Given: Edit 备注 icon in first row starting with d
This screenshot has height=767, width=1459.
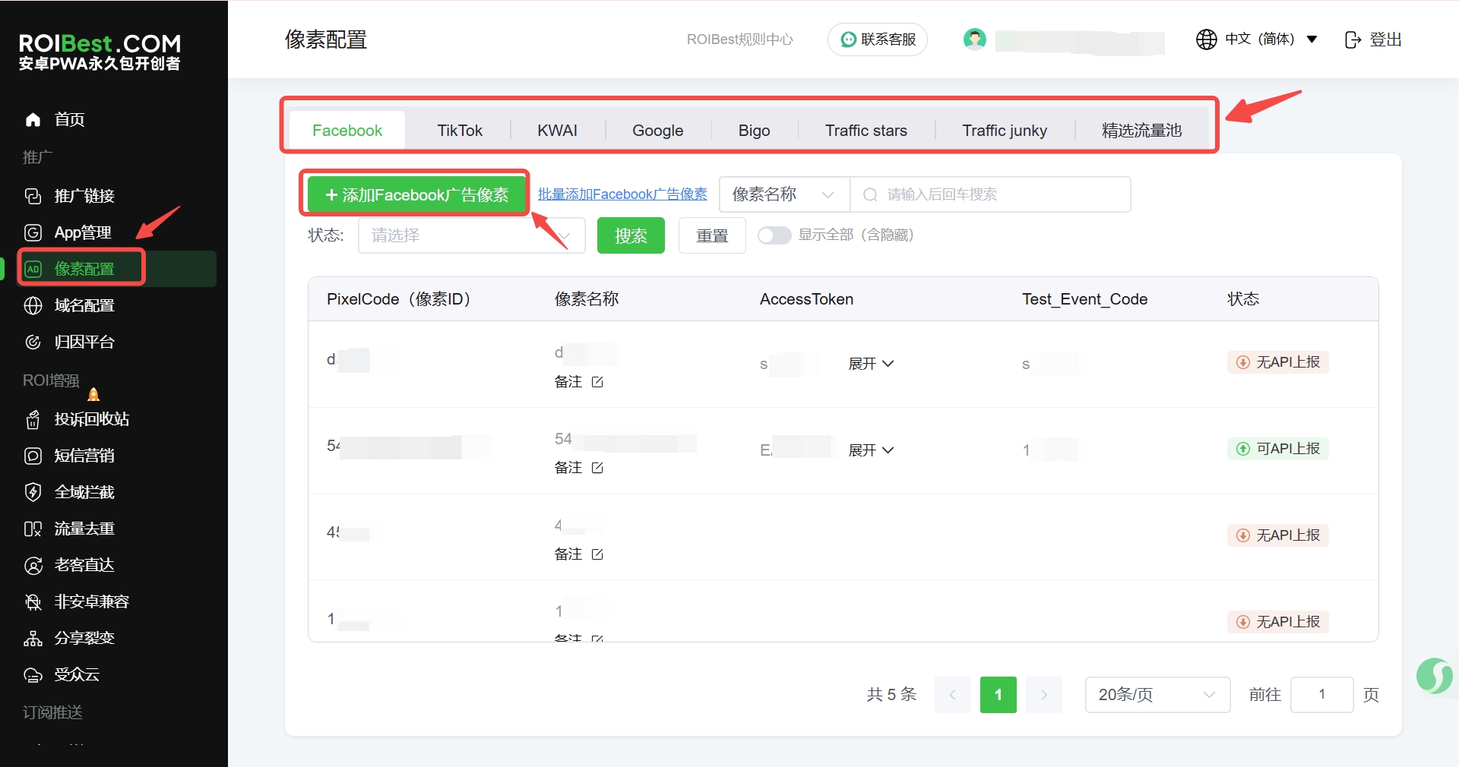Looking at the screenshot, I should [597, 381].
